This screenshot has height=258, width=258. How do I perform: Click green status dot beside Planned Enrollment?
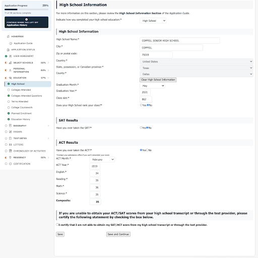[9, 113]
